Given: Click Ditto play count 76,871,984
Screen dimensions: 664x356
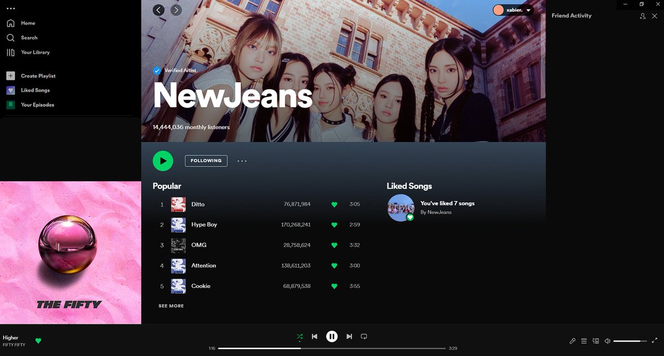Looking at the screenshot, I should pos(297,205).
